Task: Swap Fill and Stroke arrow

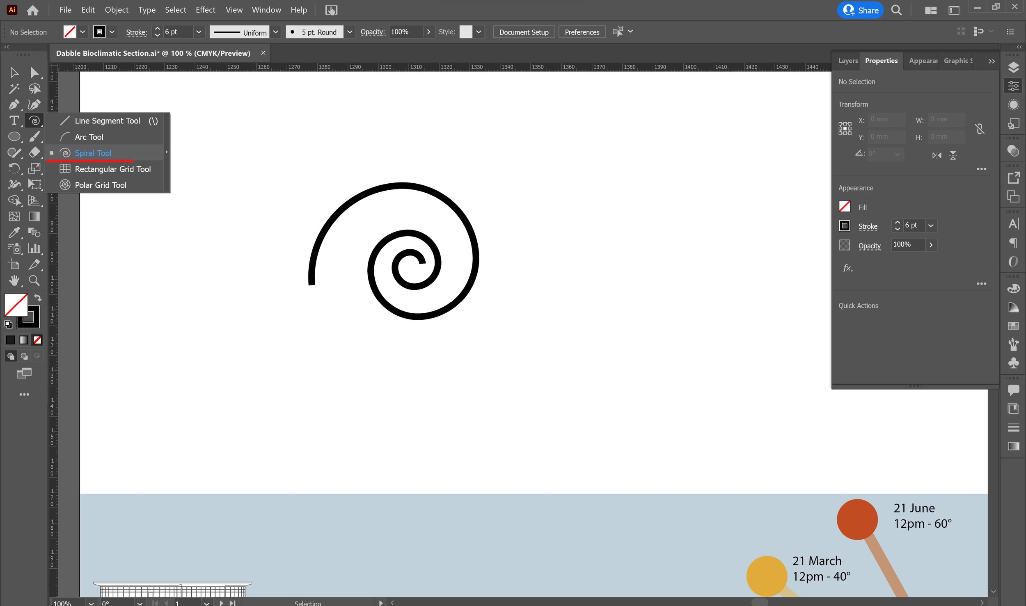Action: (38, 298)
